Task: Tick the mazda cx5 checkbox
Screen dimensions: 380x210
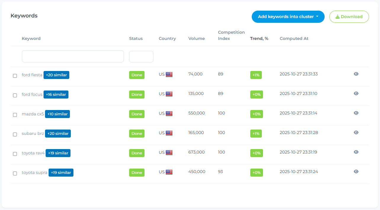Action: (15, 115)
